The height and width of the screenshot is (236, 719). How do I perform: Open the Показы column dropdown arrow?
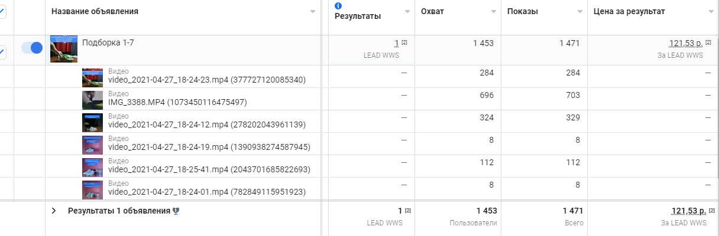[579, 12]
